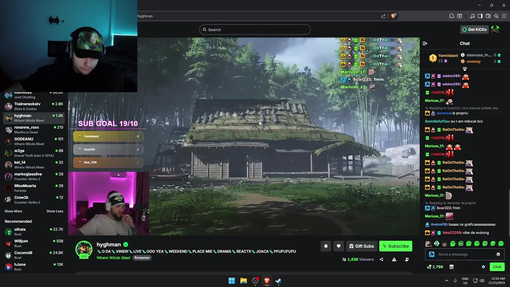510x287 pixels.
Task: Click the share stream icon
Action: click(381, 259)
